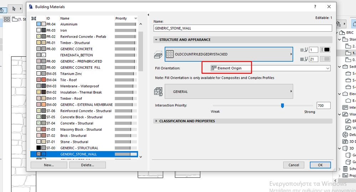Confirm with the OK button

(320, 165)
